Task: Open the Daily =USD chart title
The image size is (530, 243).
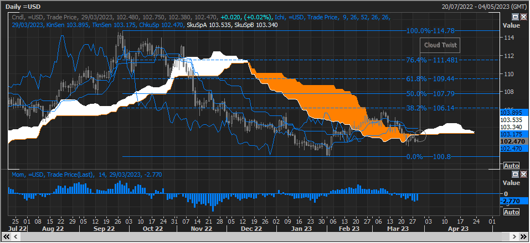Action: [25, 6]
